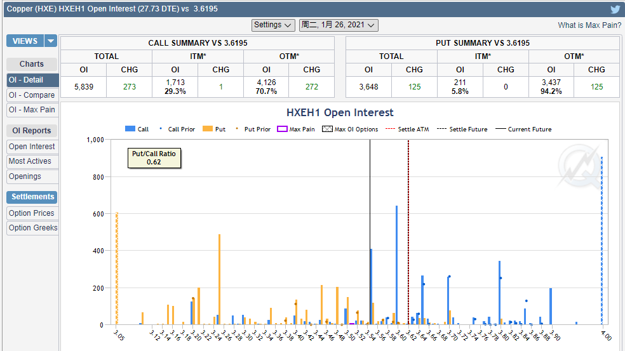Toggle Settle ATM legend line
625x351 pixels.
point(389,129)
